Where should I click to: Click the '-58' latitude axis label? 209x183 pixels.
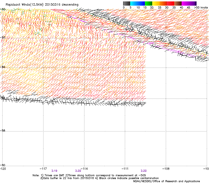3,131
